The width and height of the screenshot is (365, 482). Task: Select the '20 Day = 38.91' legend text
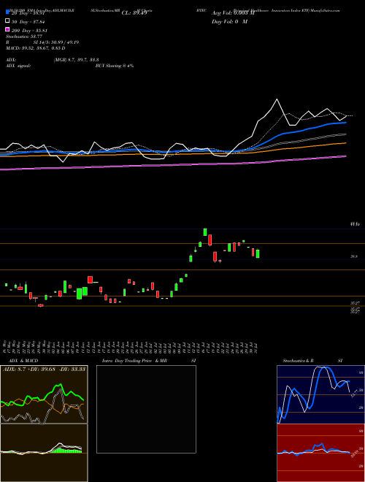(x=29, y=14)
